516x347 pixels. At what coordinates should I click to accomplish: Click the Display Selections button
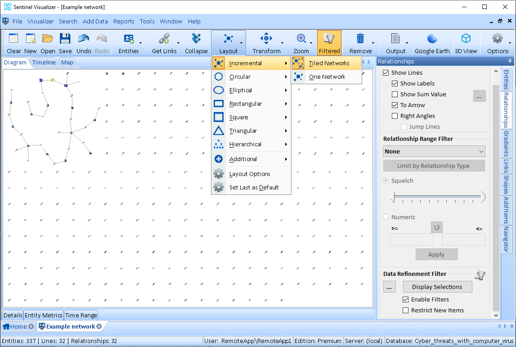click(x=437, y=287)
